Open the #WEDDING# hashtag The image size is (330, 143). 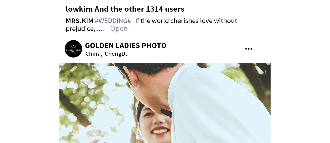(x=113, y=21)
